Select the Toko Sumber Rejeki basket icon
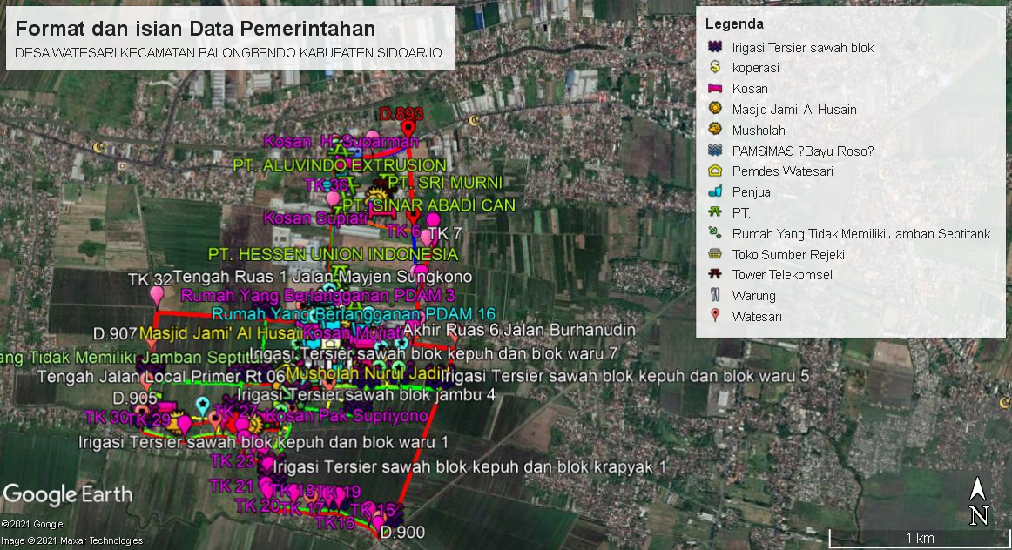 click(715, 254)
